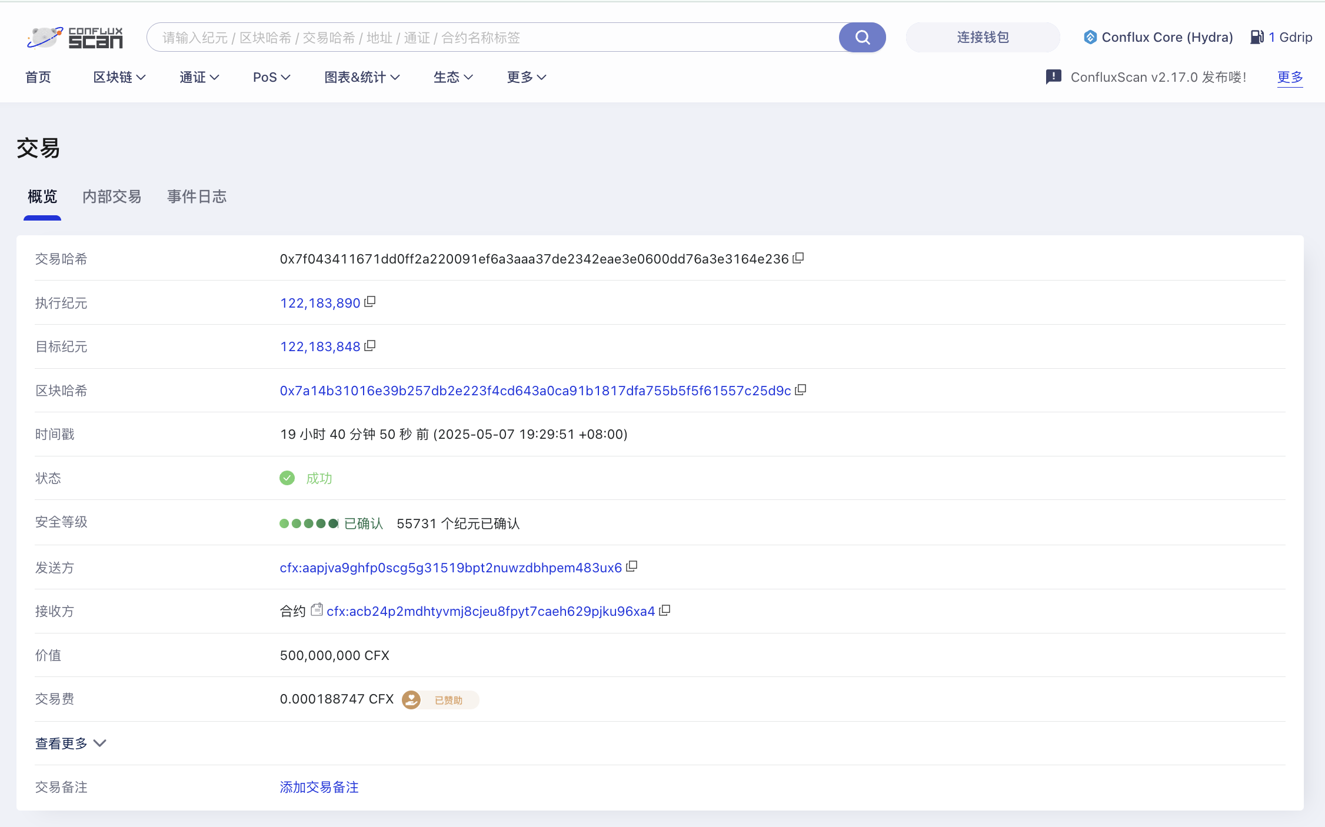This screenshot has width=1325, height=827.
Task: Copy the sender address
Action: pos(632,566)
